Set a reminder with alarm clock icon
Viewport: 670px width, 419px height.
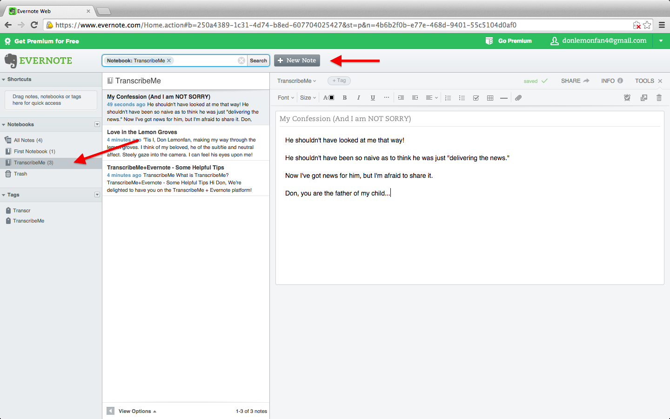click(x=627, y=98)
